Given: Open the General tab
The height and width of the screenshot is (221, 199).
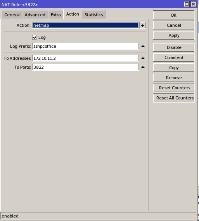Looking at the screenshot, I should pyautogui.click(x=12, y=15).
